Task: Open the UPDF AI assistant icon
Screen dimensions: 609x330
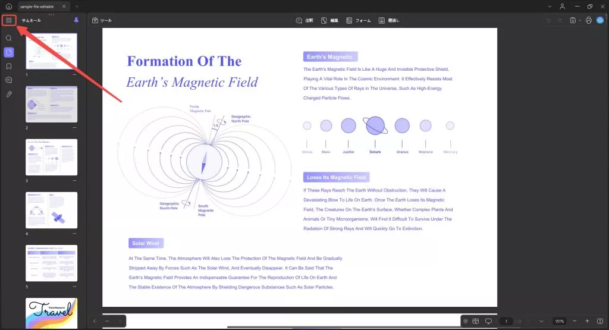Action: pos(600,20)
